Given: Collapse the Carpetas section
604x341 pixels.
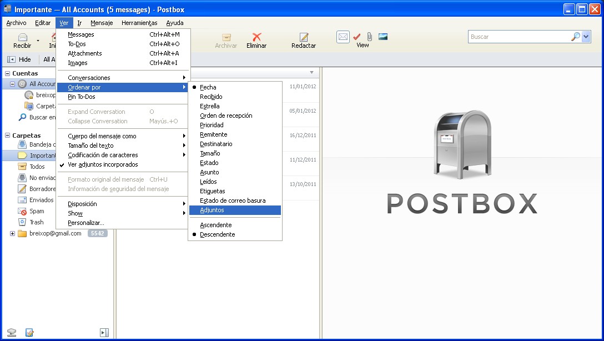Looking at the screenshot, I should (x=7, y=136).
